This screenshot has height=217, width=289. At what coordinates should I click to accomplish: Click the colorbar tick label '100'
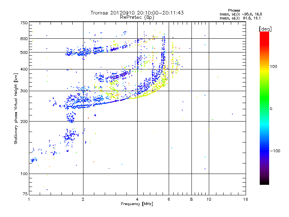pyautogui.click(x=273, y=67)
